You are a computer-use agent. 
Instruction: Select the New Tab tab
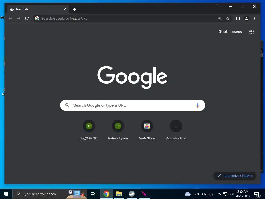pyautogui.click(x=38, y=9)
